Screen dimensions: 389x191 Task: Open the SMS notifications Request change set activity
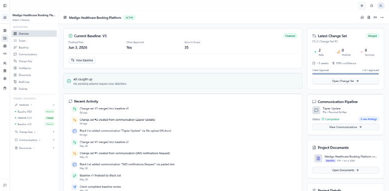[124, 153]
